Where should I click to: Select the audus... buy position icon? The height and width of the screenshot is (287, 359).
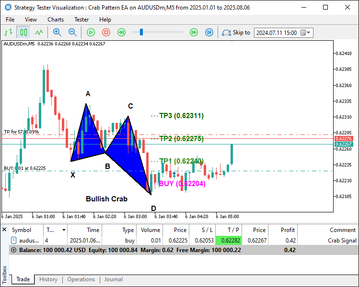click(14, 241)
